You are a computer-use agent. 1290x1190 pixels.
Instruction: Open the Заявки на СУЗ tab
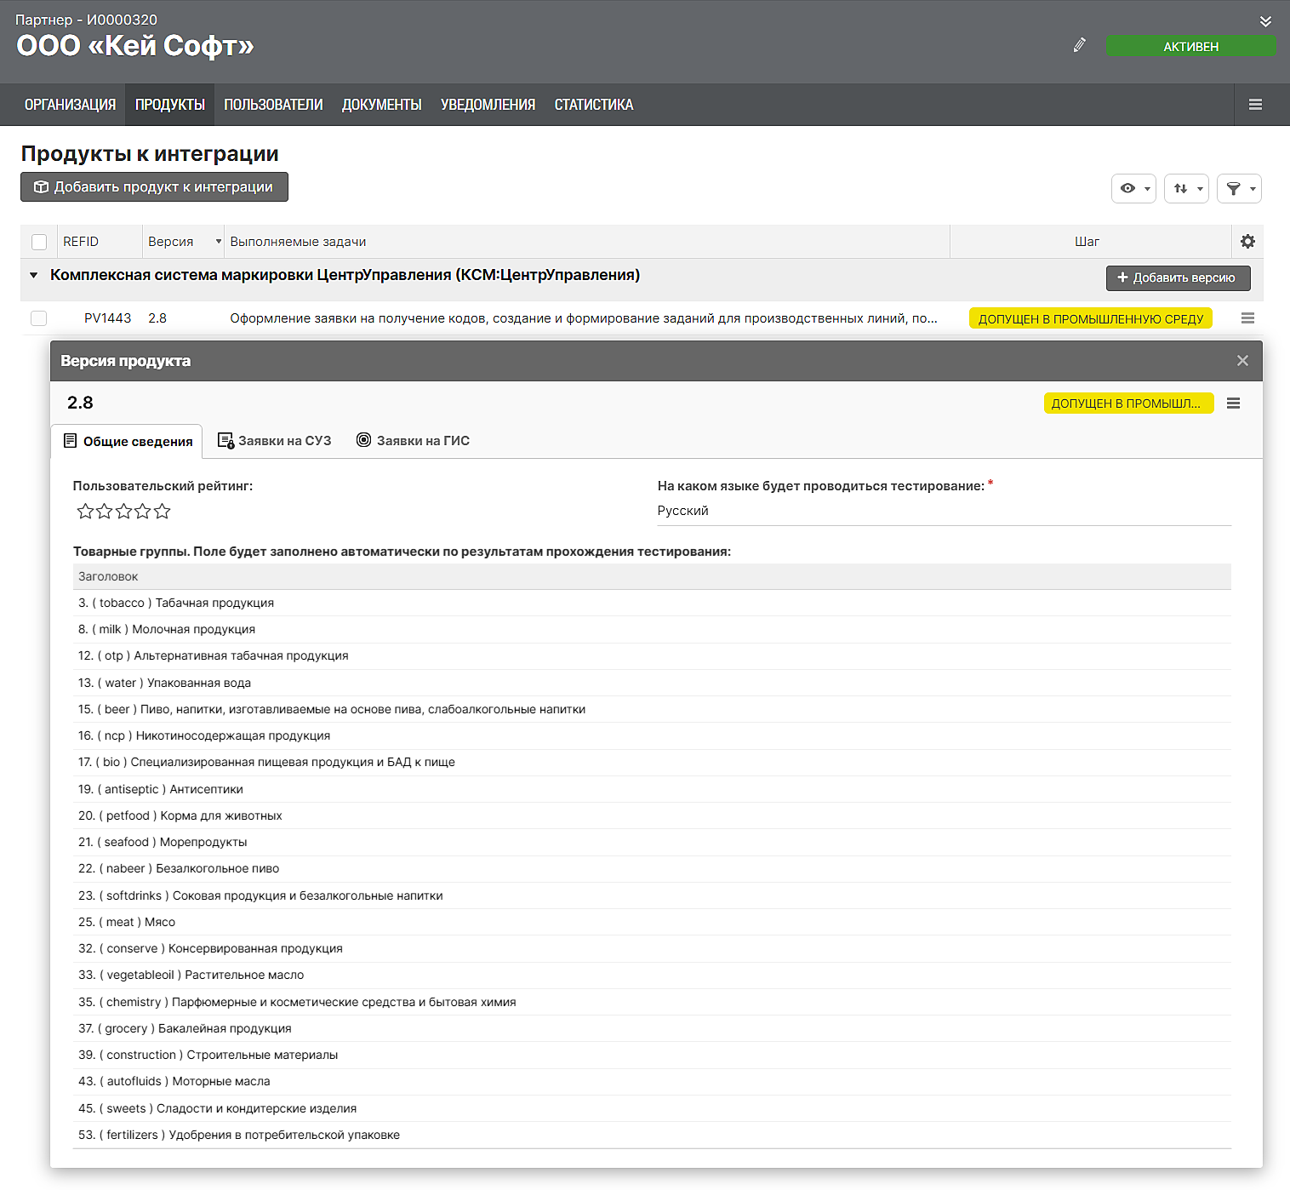tap(275, 440)
